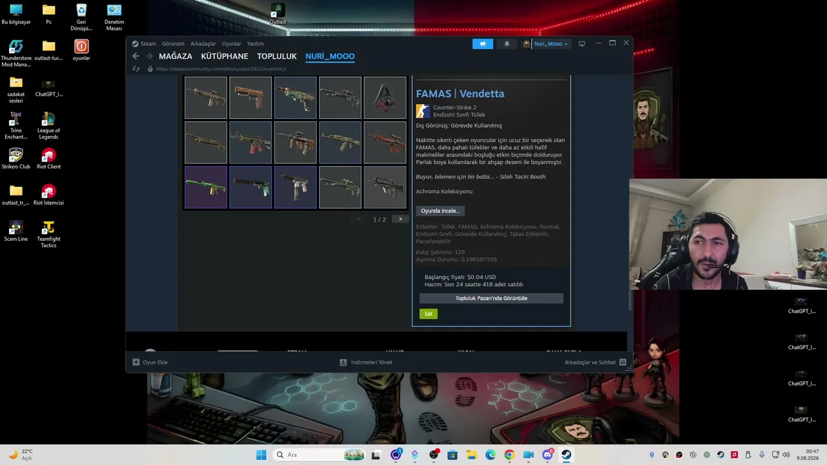
Task: Open the Yardım menu
Action: pos(255,44)
